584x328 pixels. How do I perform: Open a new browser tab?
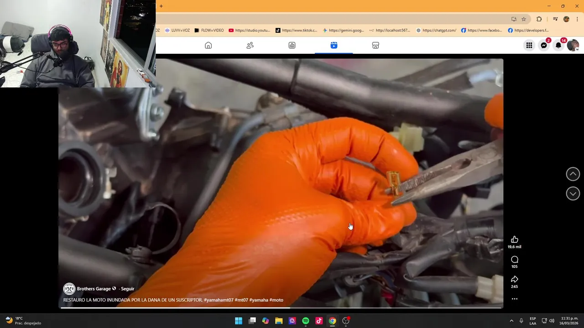(161, 6)
